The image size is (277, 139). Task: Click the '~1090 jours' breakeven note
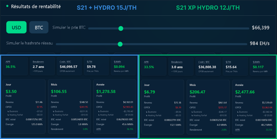[x=177, y=71]
